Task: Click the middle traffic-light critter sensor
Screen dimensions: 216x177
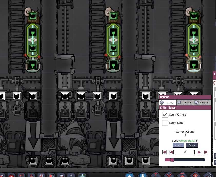Action: coord(98,81)
